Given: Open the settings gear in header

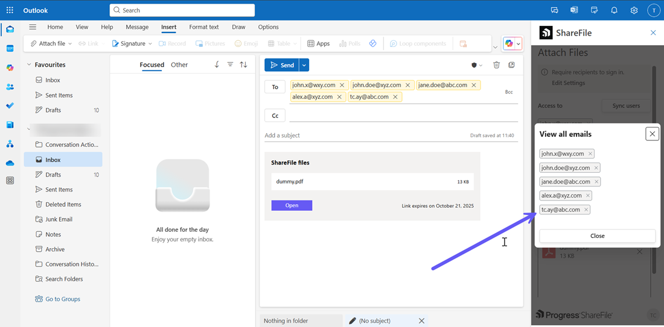Looking at the screenshot, I should [x=634, y=10].
